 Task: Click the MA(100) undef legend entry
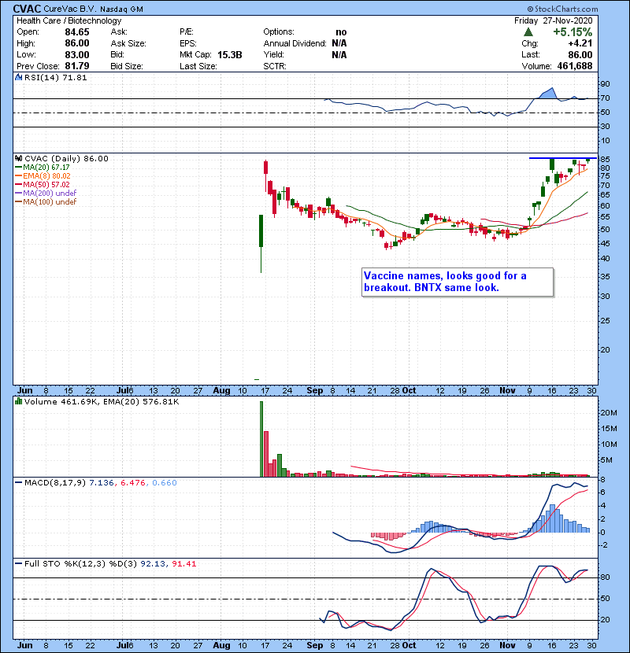46,202
